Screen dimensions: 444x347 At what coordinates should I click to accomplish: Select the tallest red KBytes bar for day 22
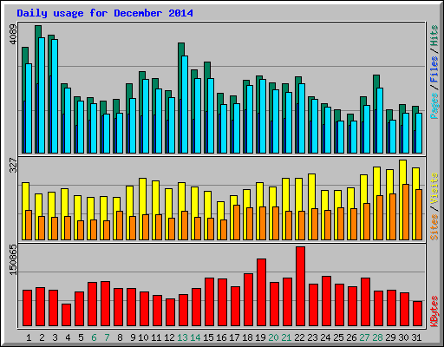point(300,286)
